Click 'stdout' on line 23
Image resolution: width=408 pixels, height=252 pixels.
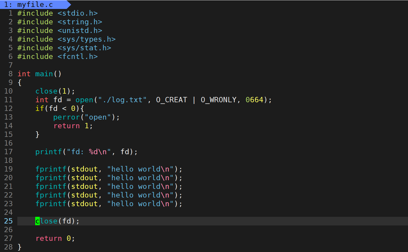click(84, 204)
